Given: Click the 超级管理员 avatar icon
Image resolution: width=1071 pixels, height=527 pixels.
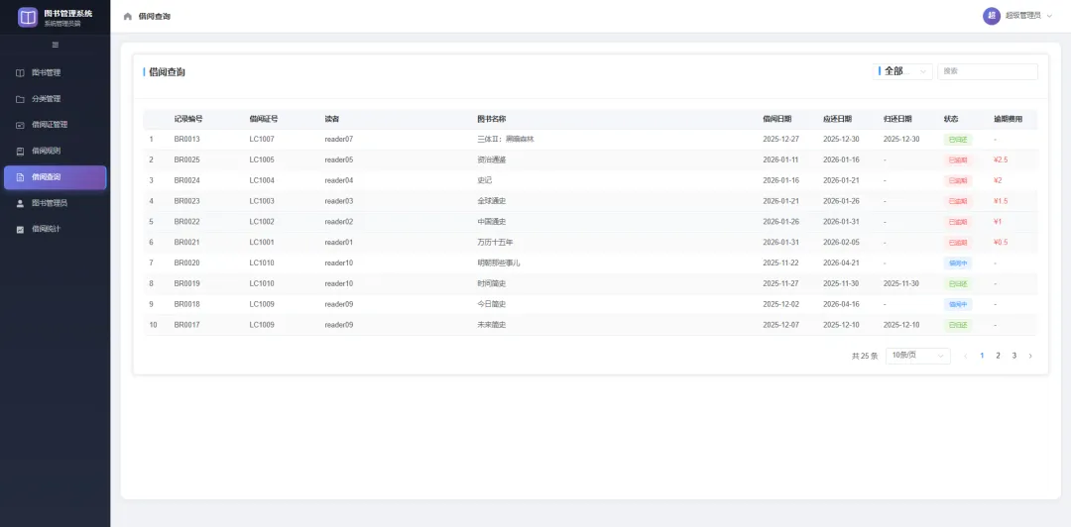Looking at the screenshot, I should (x=991, y=16).
